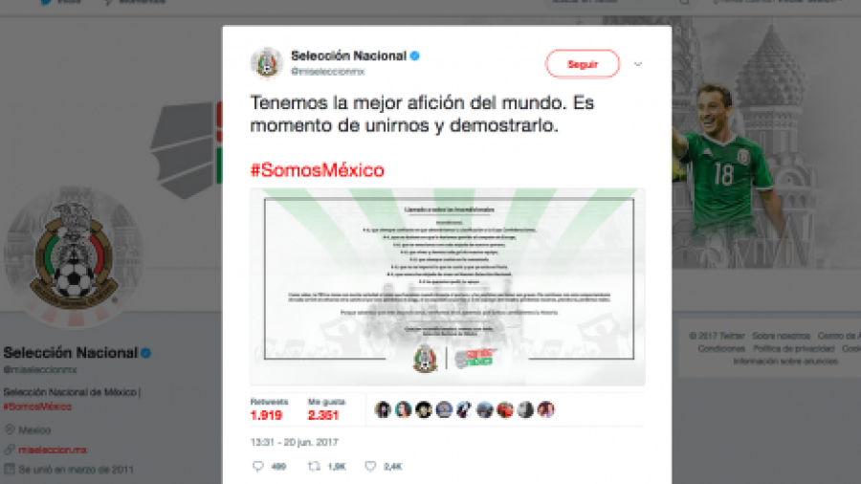Viewport: 861px width, 484px height.
Task: Expand the tweet options chevron menu
Action: point(637,64)
